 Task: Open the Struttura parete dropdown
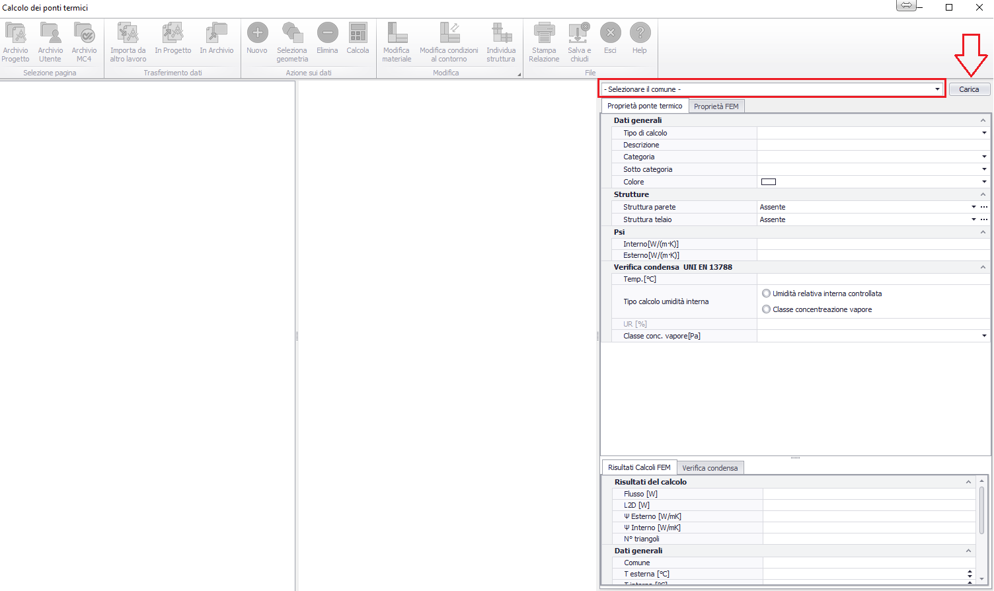point(974,207)
